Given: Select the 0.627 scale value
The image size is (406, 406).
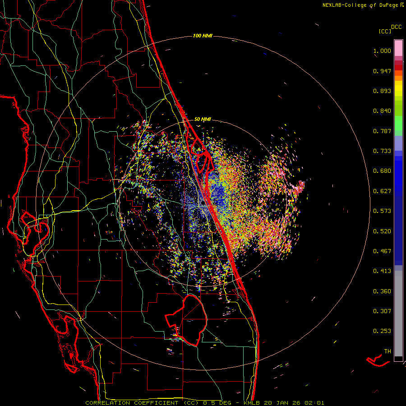Looking at the screenshot, I should click(382, 191).
